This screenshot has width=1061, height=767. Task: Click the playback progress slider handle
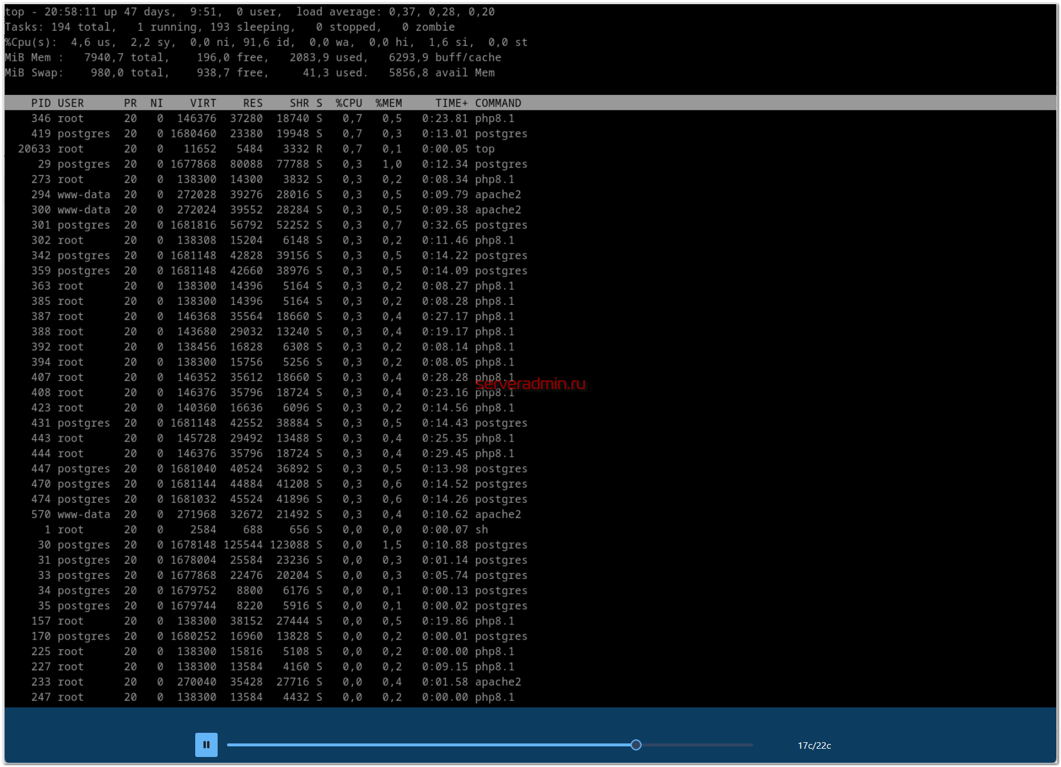pyautogui.click(x=636, y=745)
